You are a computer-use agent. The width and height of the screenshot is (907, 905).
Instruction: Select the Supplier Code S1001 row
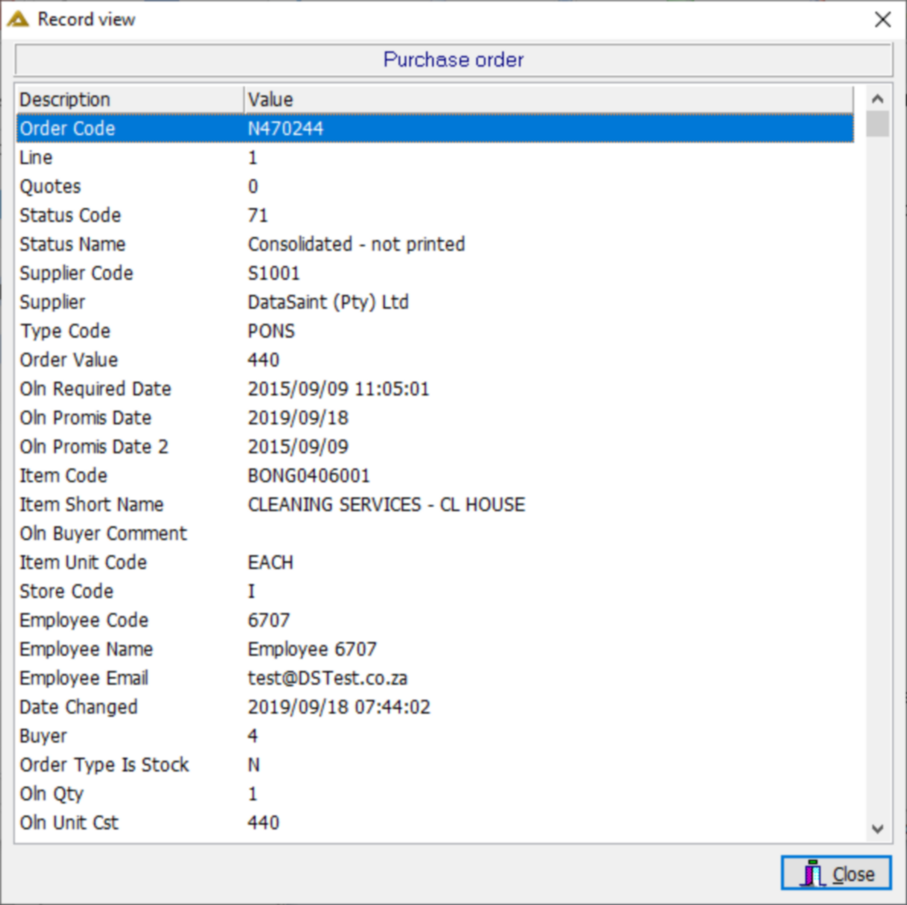coord(435,273)
